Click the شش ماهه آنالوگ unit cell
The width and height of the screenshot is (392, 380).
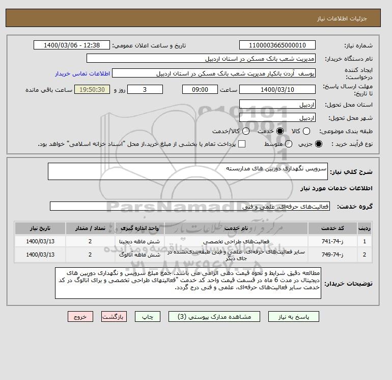139,255
